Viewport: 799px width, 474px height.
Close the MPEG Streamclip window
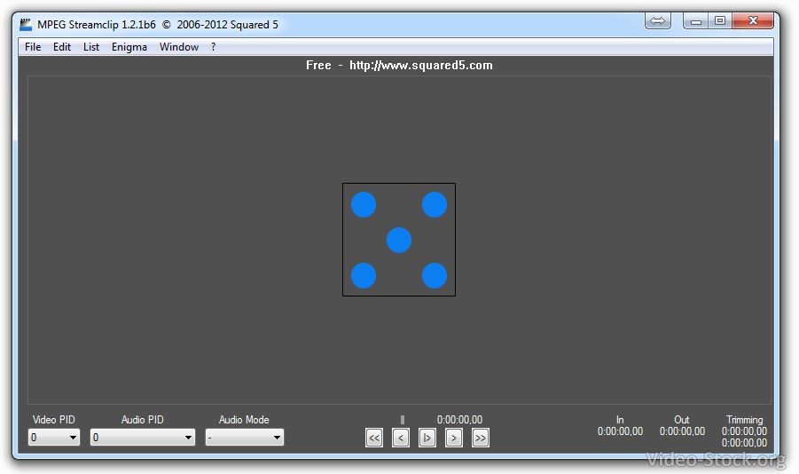click(x=753, y=21)
